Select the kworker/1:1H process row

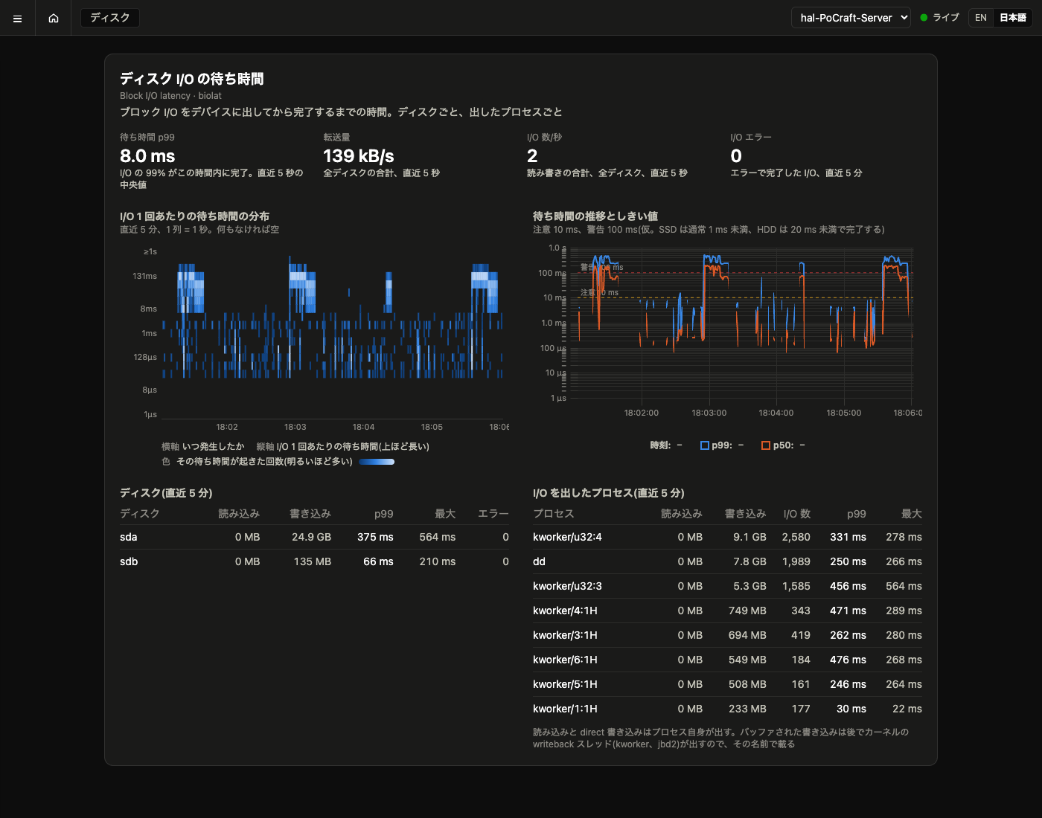pyautogui.click(x=727, y=709)
